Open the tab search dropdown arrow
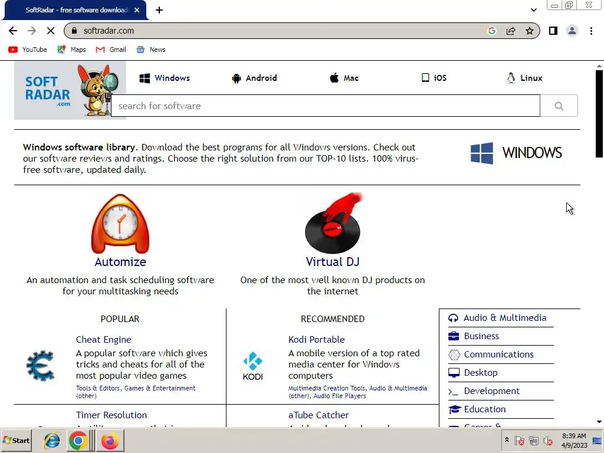Viewport: 604px width, 453px height. (x=533, y=10)
